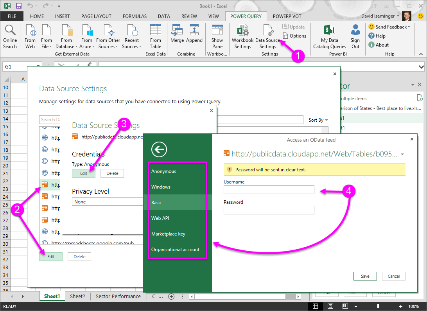The width and height of the screenshot is (427, 311).
Task: Open the Sector Performance sheet tab
Action: pyautogui.click(x=118, y=296)
